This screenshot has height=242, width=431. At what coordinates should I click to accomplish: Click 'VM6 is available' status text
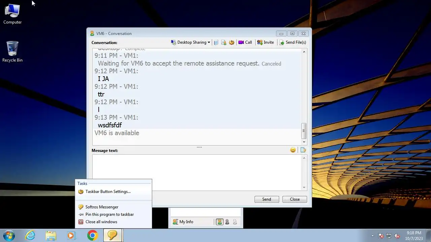tap(117, 133)
